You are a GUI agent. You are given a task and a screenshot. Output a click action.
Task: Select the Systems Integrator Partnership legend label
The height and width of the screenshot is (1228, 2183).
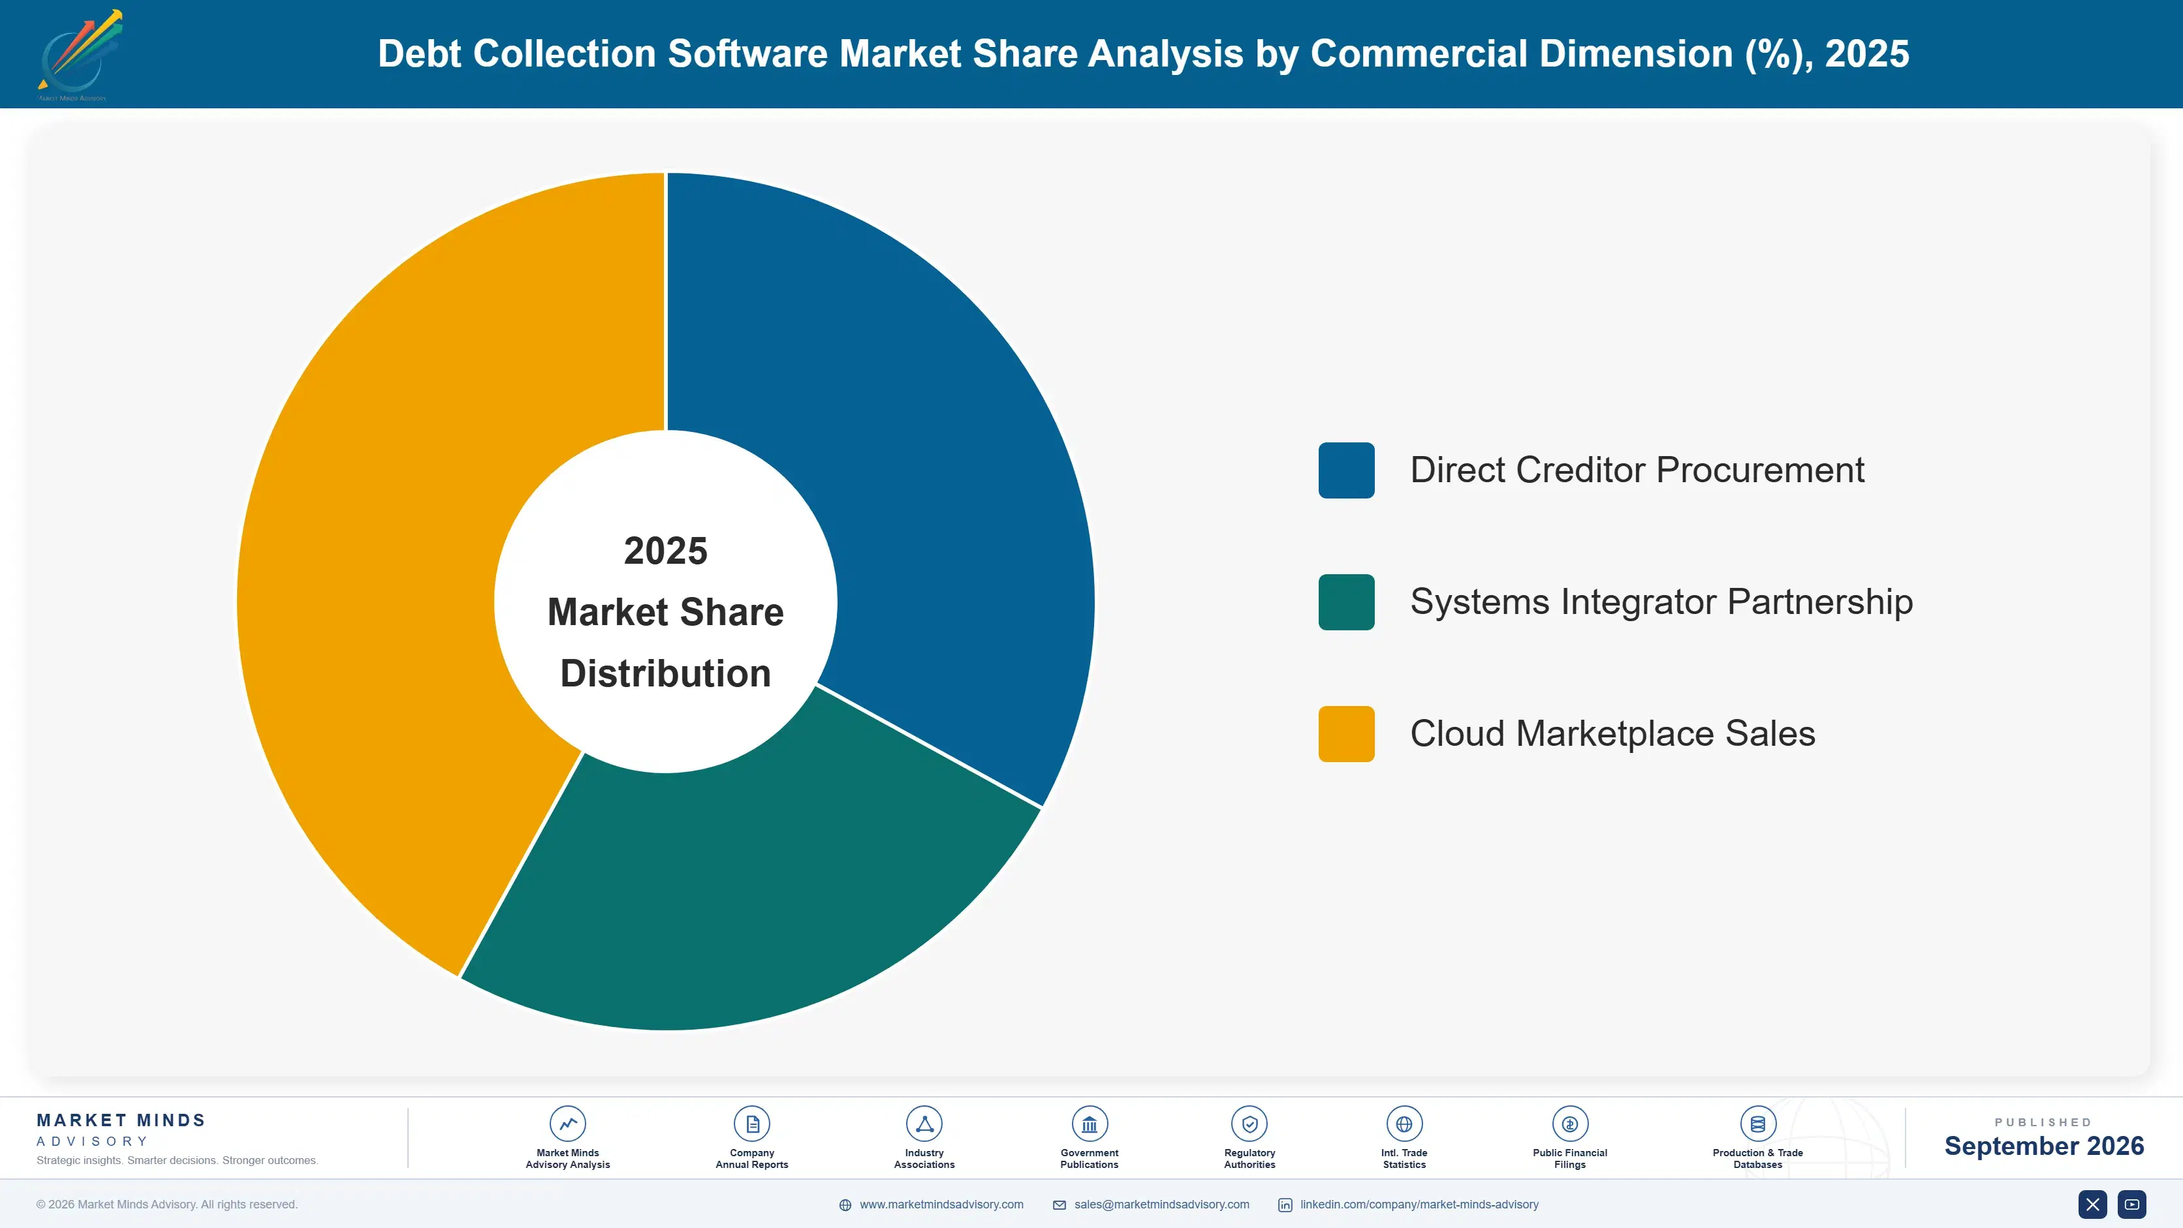(x=1661, y=602)
